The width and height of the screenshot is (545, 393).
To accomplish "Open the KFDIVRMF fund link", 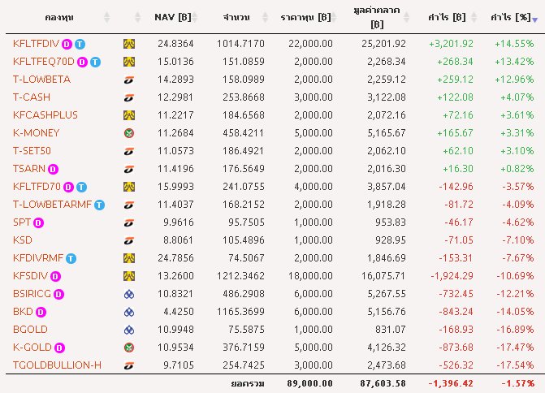I will tap(38, 258).
